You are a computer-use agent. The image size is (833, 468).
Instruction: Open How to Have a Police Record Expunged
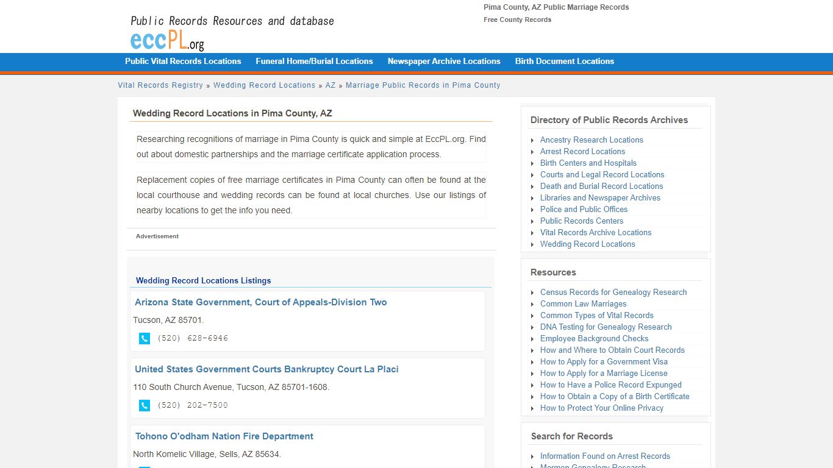point(611,385)
